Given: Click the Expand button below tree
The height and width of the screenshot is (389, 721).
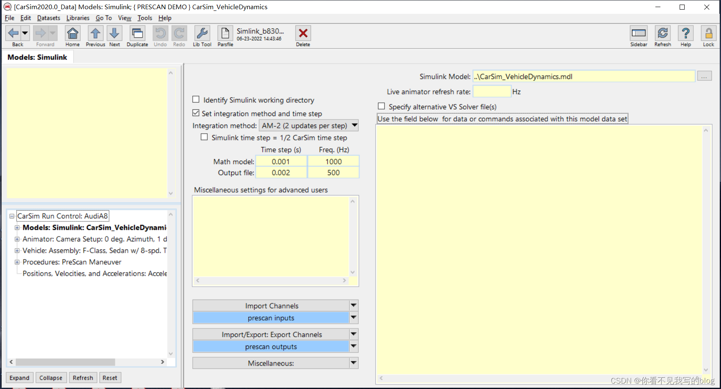Looking at the screenshot, I should tap(20, 378).
